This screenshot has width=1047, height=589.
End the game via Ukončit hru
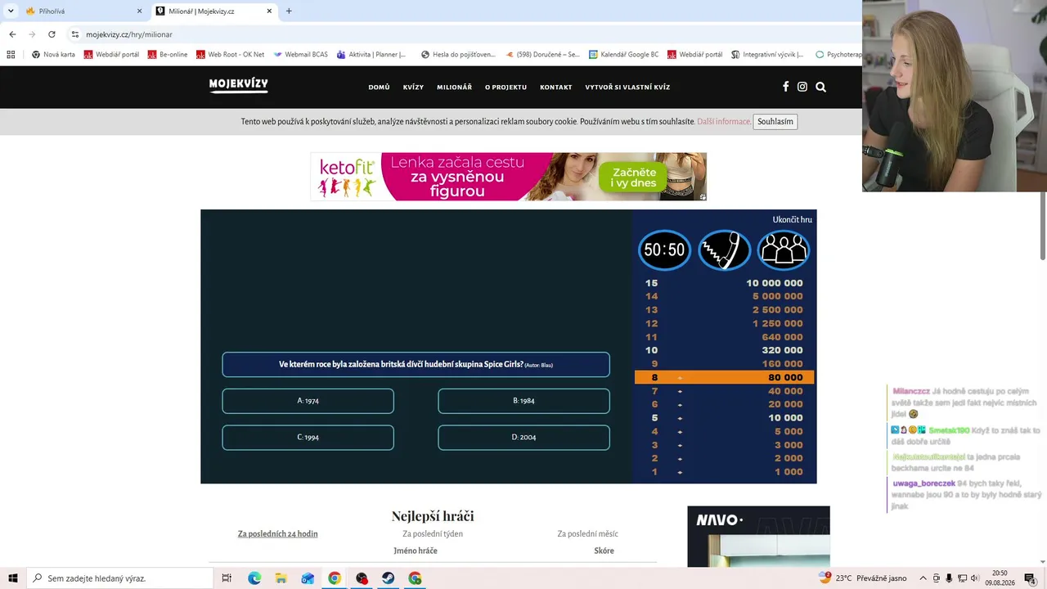point(792,219)
